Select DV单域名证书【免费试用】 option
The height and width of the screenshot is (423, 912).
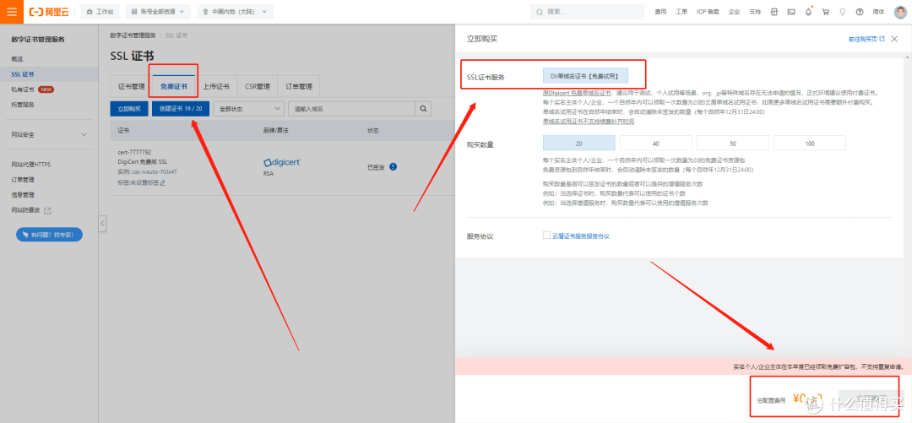(x=585, y=76)
